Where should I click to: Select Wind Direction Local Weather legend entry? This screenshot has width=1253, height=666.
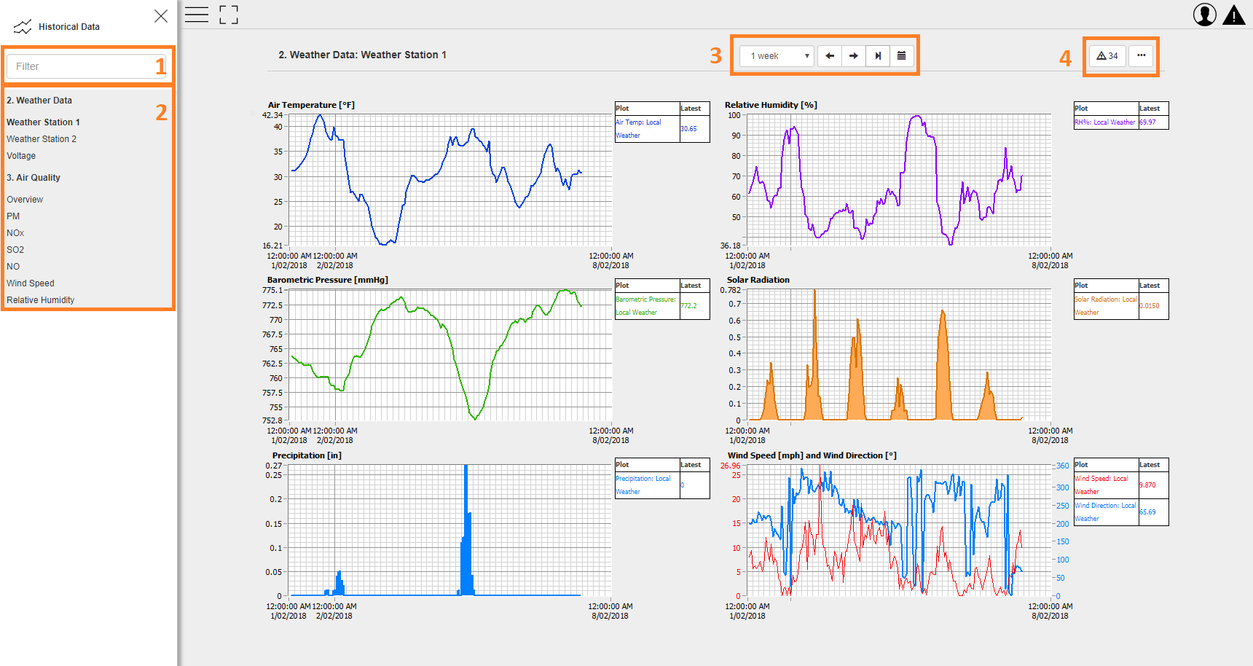[1106, 512]
